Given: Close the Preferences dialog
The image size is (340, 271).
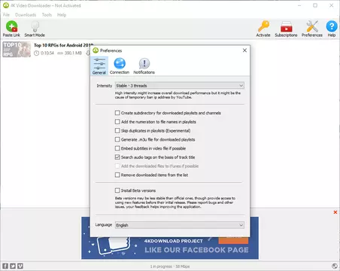Looking at the screenshot, I should coord(244,50).
